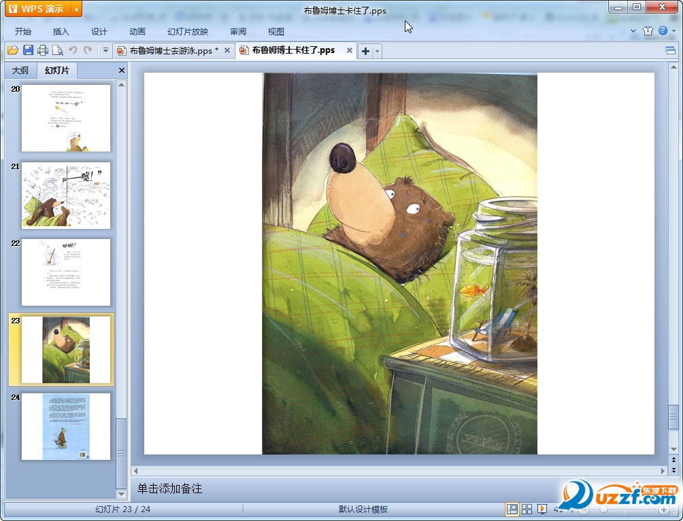Expand the WPS 演示 button dropdown arrow
The width and height of the screenshot is (683, 521).
coord(76,9)
